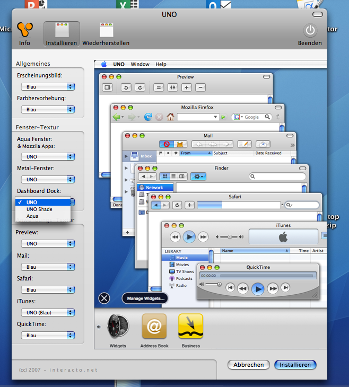Screen dimensions: 349x387
Task: Click the Business widget icon in dock
Action: 191,326
